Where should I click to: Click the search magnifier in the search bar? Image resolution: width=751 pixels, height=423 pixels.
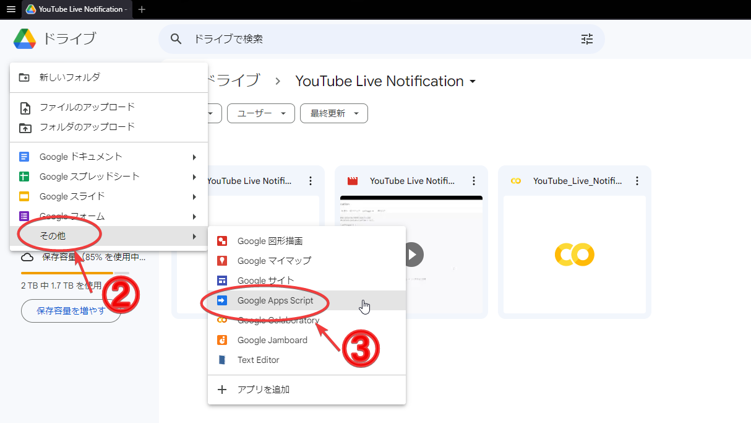point(176,38)
